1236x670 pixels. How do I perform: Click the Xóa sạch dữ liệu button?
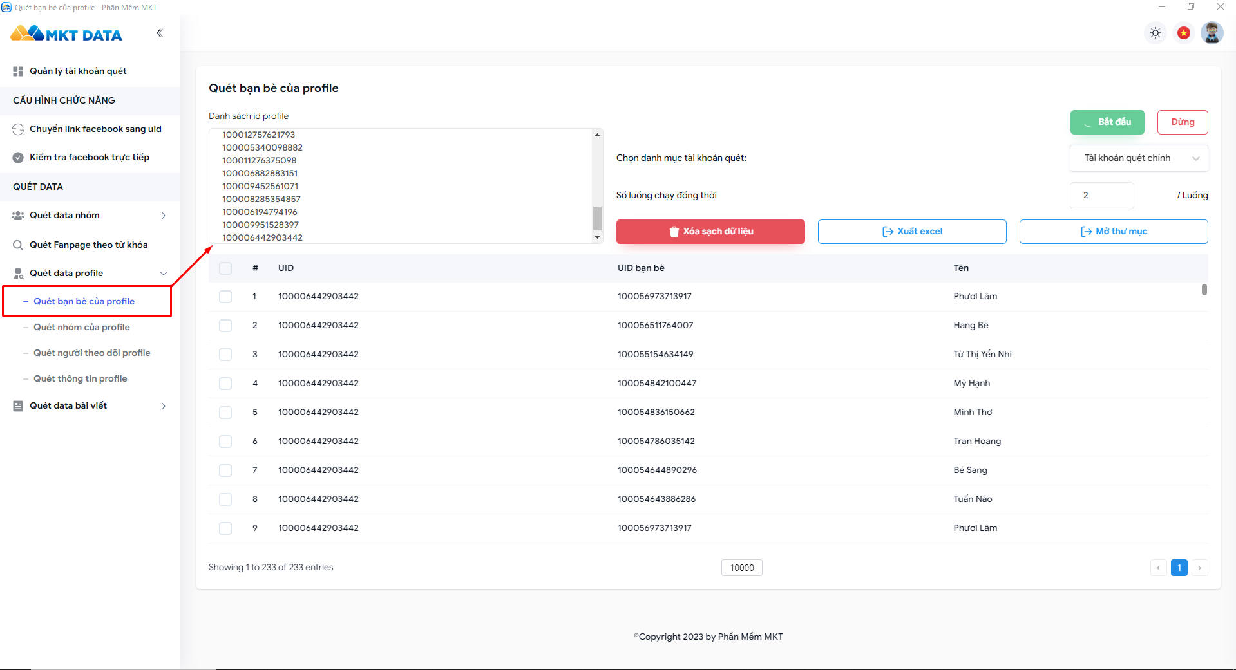[x=710, y=232]
